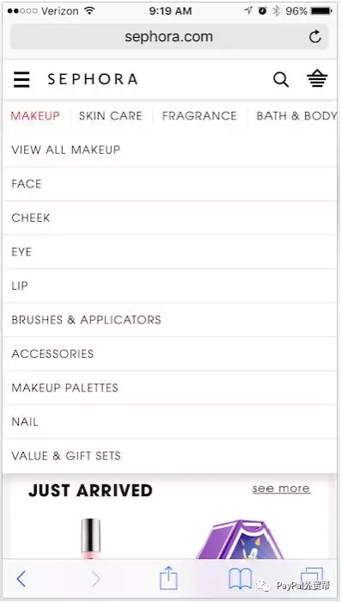This screenshot has width=342, height=602.
Task: Click the SEPHORA logo
Action: (93, 79)
